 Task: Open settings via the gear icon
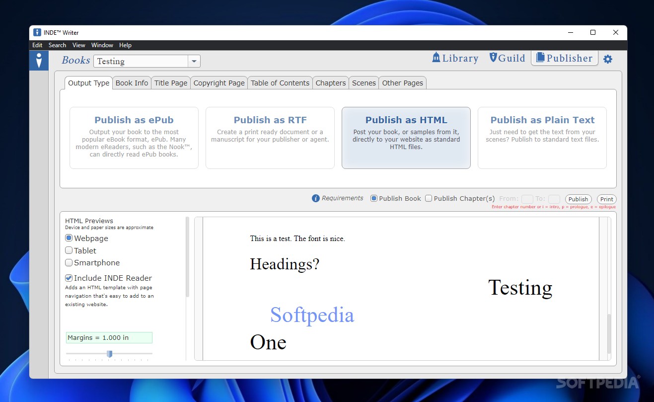point(608,59)
